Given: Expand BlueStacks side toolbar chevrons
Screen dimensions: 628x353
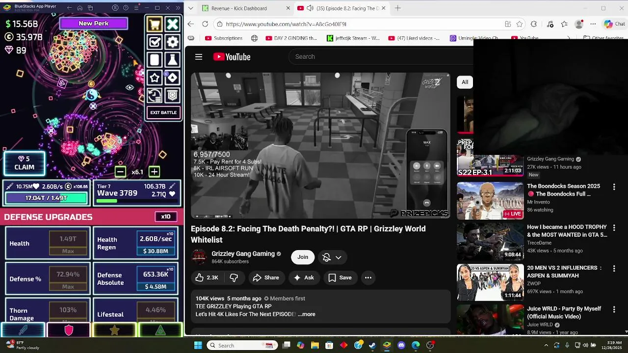Looking at the screenshot, I should click(x=178, y=8).
